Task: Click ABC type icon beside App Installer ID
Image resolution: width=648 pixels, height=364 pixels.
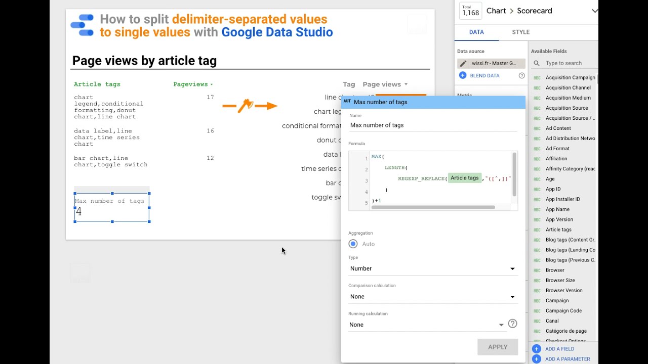Action: [x=537, y=199]
